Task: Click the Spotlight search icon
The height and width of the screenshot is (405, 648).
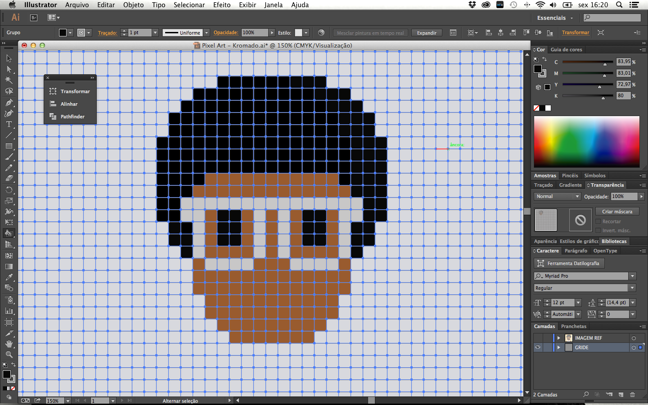Action: tap(619, 5)
